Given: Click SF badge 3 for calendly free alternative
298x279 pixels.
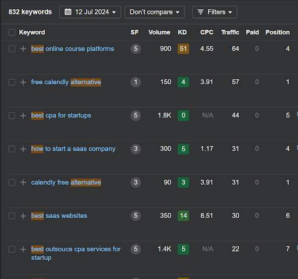Looking at the screenshot, I should (x=136, y=183).
